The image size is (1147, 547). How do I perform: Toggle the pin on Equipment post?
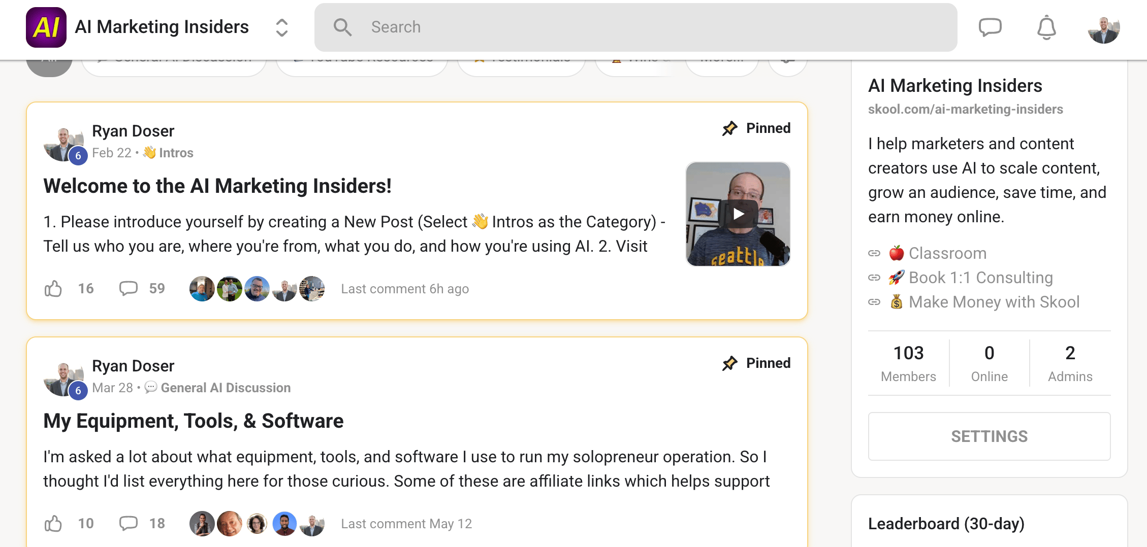pyautogui.click(x=756, y=363)
